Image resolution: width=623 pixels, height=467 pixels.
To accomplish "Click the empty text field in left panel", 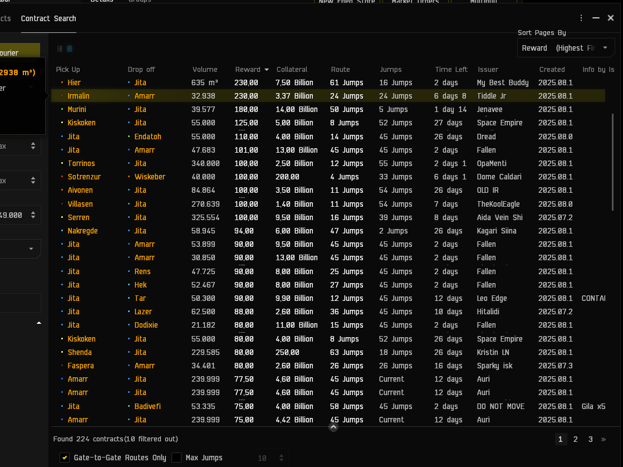I will click(x=20, y=303).
